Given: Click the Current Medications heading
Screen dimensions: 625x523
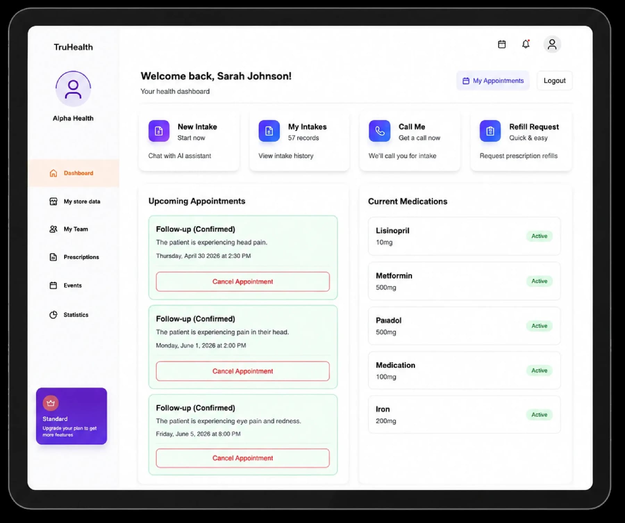Looking at the screenshot, I should (x=408, y=201).
